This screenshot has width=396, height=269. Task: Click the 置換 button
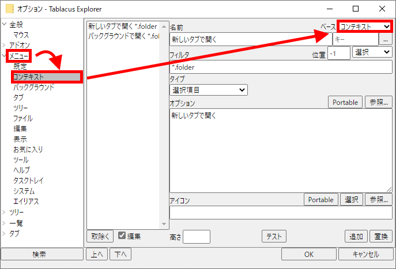pyautogui.click(x=381, y=236)
